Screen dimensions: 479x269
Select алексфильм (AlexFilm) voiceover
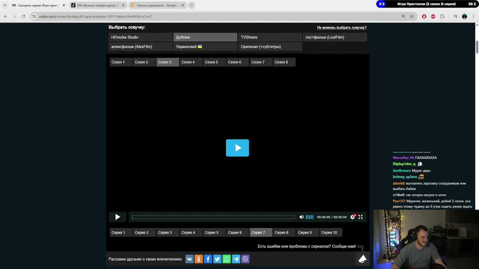coord(140,47)
